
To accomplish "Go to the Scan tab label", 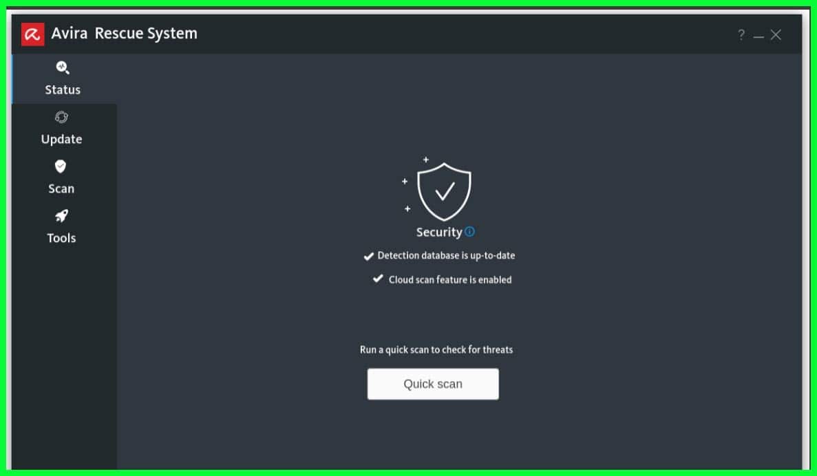I will click(x=61, y=188).
